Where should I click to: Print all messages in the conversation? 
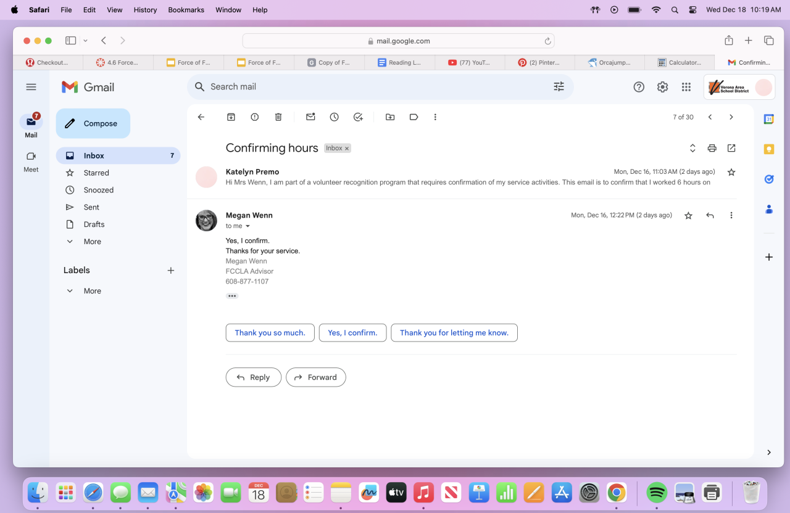[712, 148]
